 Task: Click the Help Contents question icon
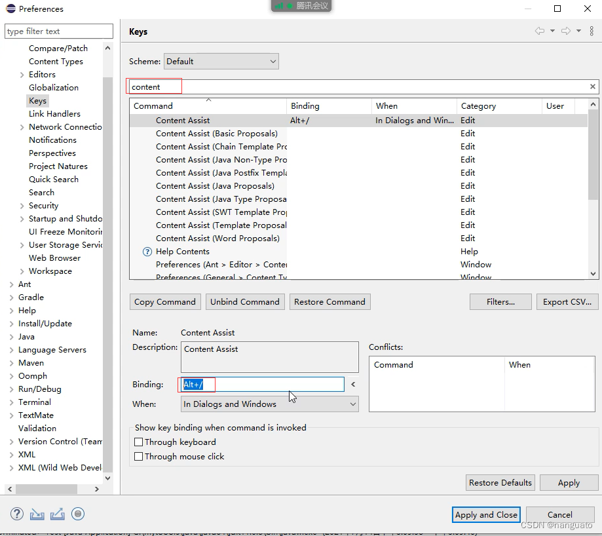point(147,252)
